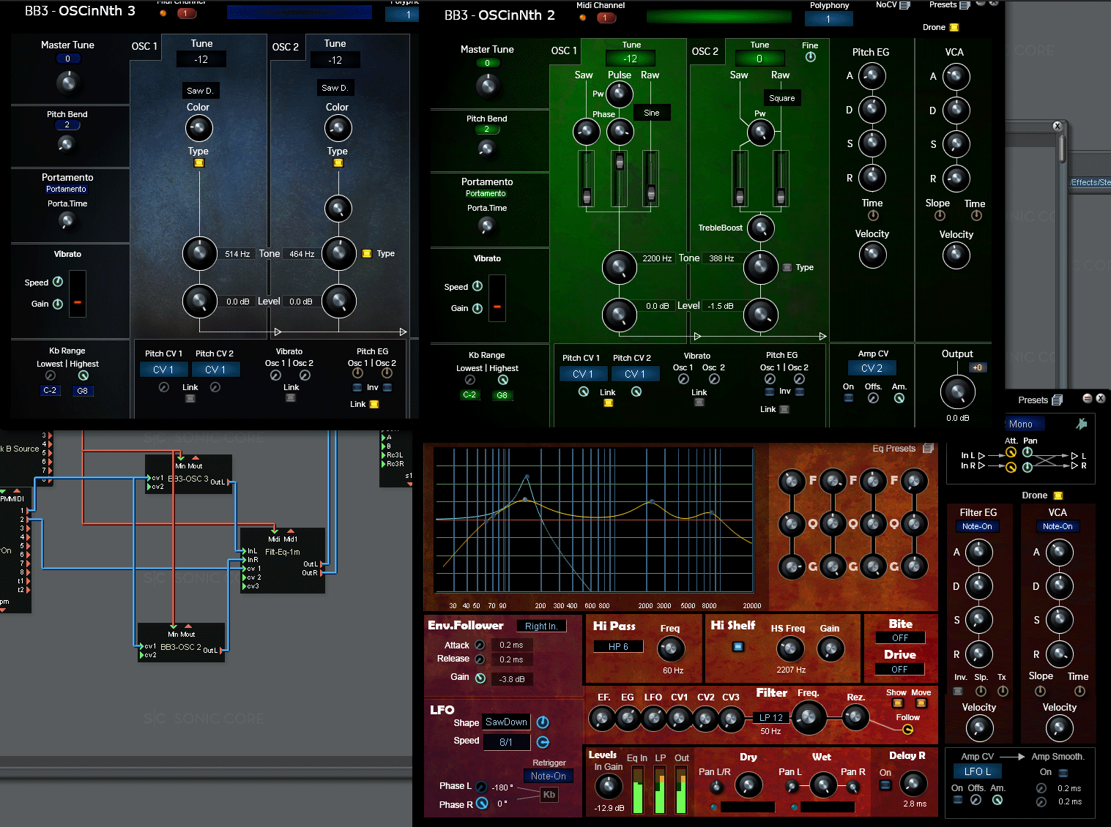Viewport: 1111px width, 827px height.
Task: Click the Pan dial for In L
Action: (x=1028, y=452)
